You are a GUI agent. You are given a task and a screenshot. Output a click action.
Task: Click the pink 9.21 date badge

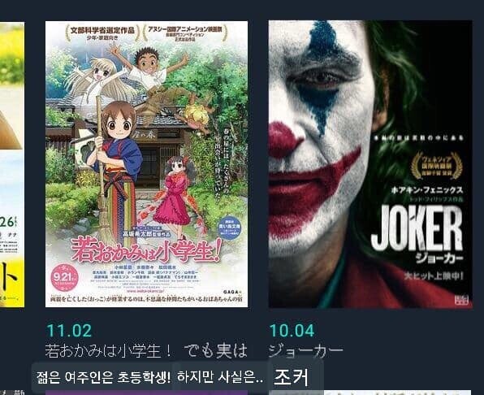[x=64, y=277]
